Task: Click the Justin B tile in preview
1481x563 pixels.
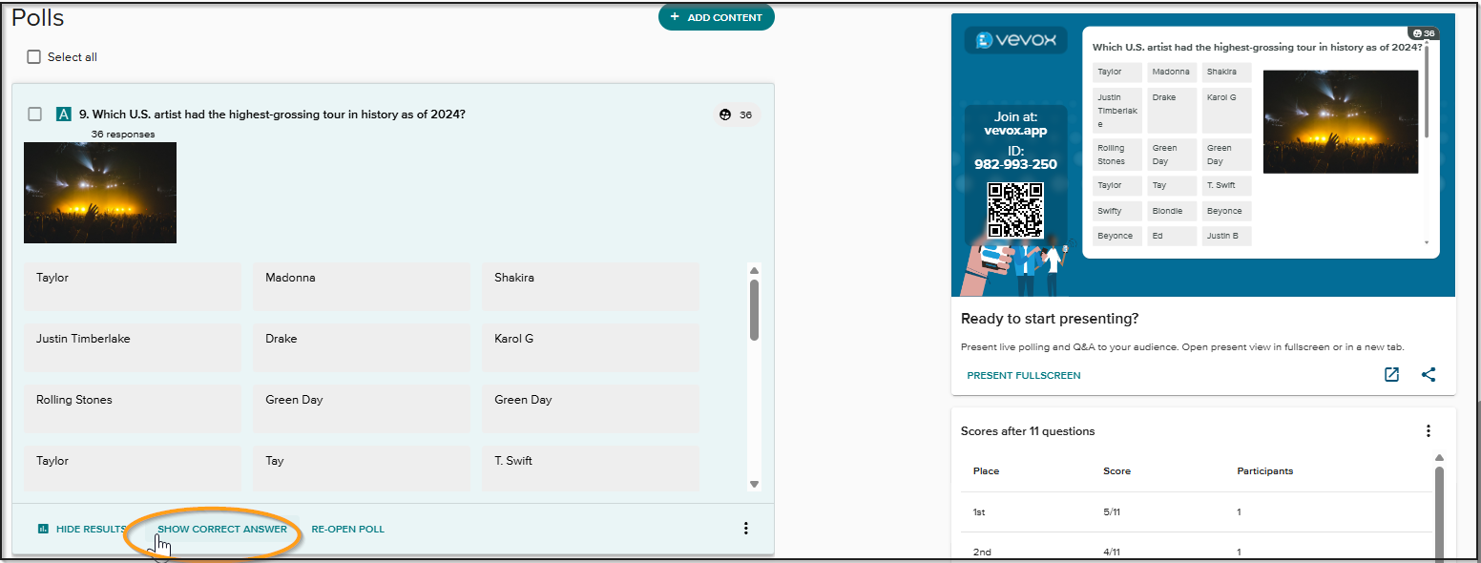Action: (1226, 236)
